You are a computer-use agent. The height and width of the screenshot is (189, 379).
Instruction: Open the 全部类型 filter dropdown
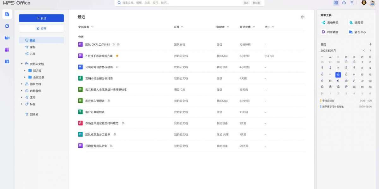(x=86, y=27)
